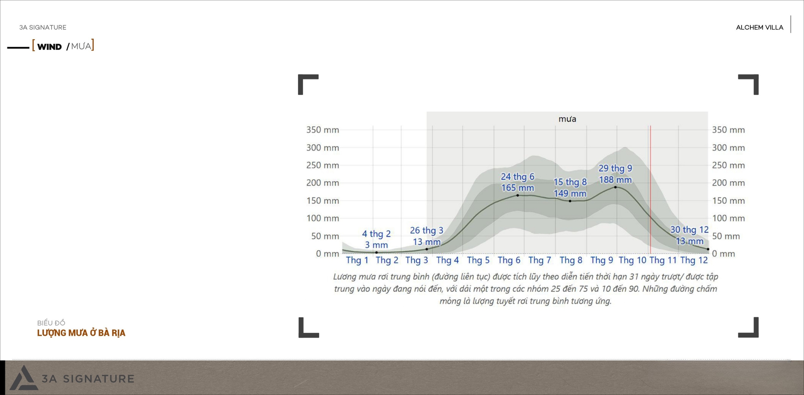
Task: Click the left axis '150 mm' label
Action: 323,201
